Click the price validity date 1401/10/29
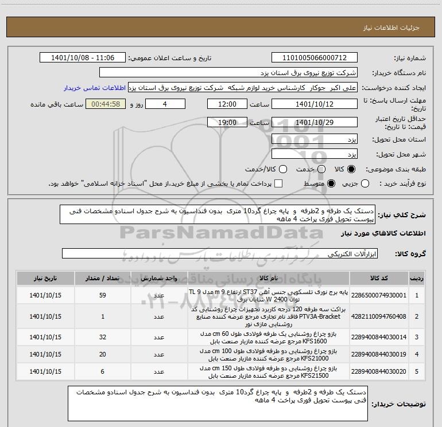The width and height of the screenshot is (442, 427). click(315, 122)
